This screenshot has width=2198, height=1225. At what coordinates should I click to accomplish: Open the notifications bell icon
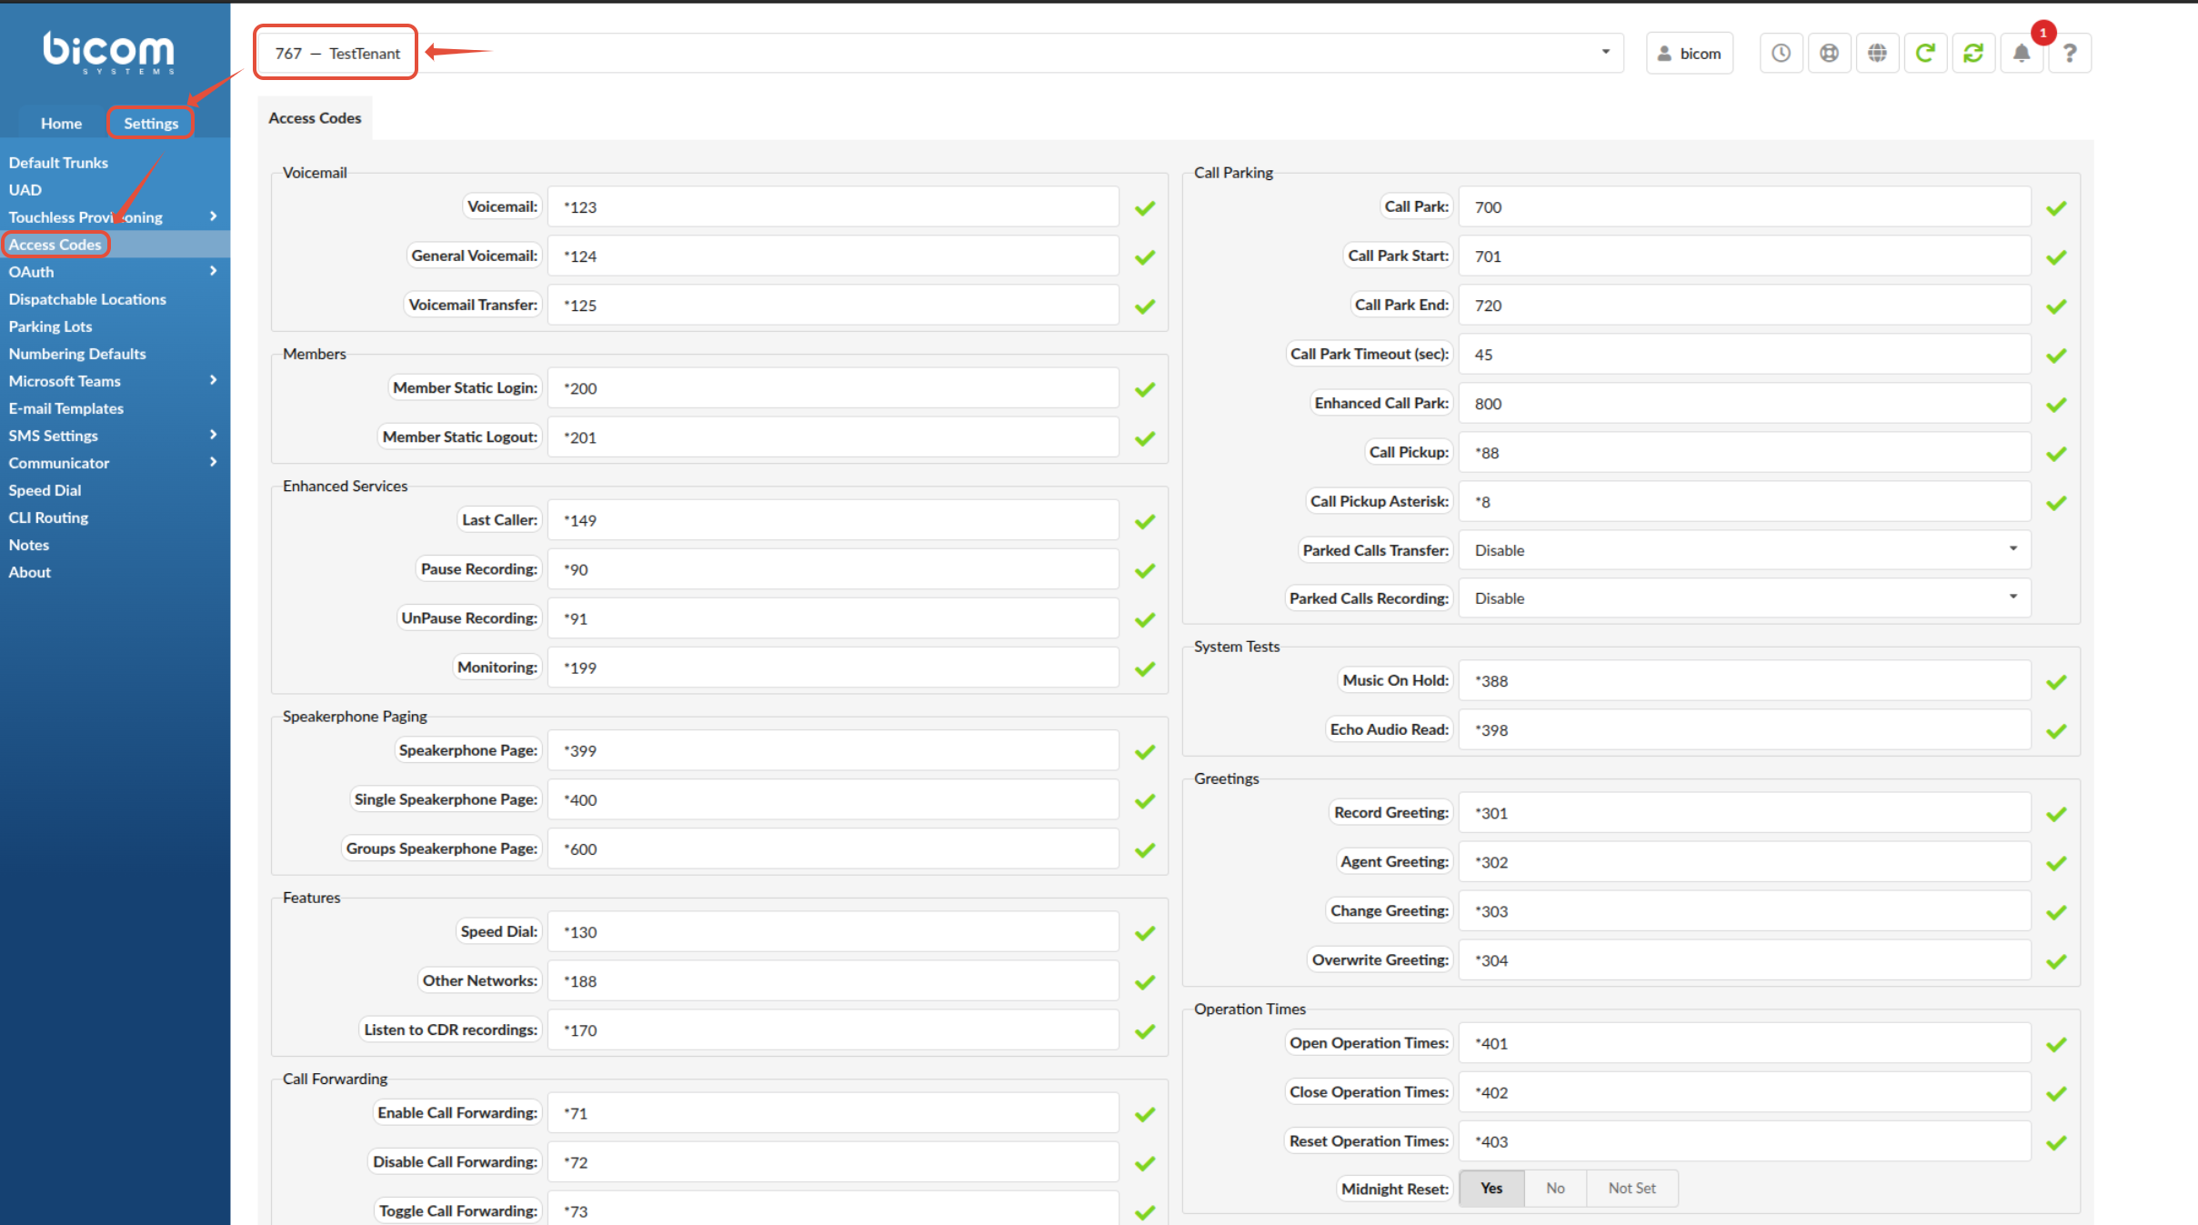tap(2021, 54)
